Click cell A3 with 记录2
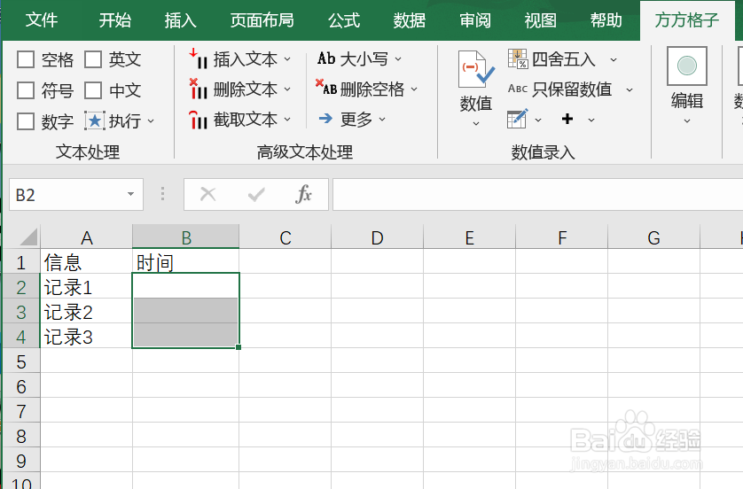743x489 pixels. tap(86, 312)
